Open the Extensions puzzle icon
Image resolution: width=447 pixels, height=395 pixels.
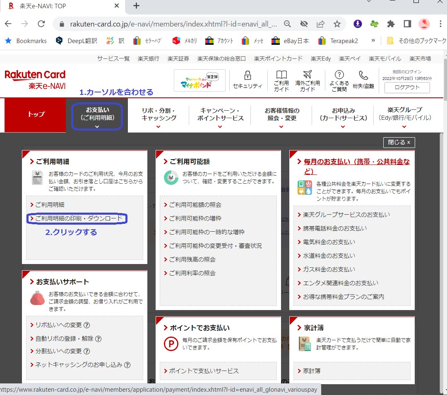[x=391, y=24]
